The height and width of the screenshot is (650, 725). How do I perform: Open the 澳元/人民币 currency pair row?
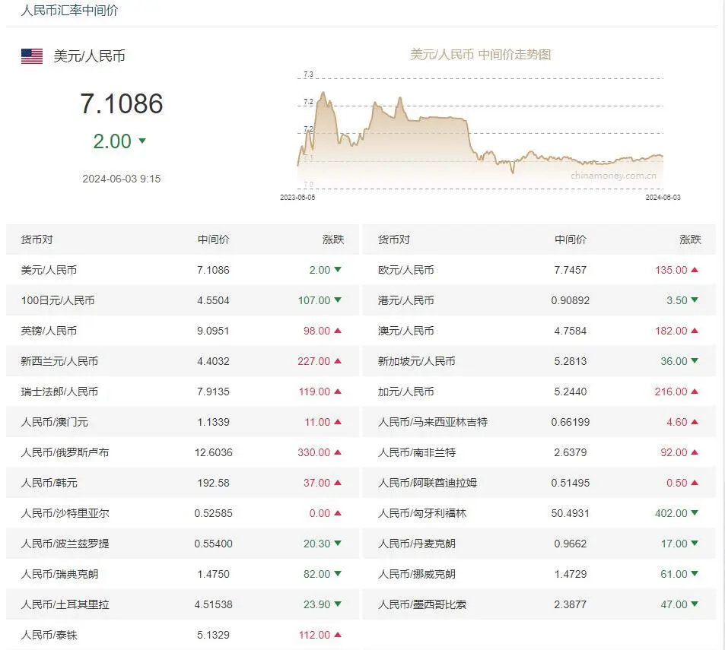click(x=406, y=331)
